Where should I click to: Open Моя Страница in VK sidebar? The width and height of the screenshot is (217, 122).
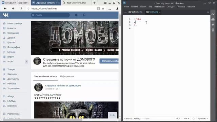coord(14,23)
